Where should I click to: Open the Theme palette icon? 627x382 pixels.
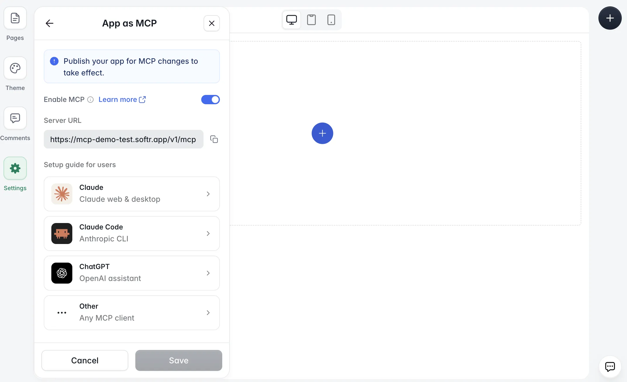(x=15, y=68)
